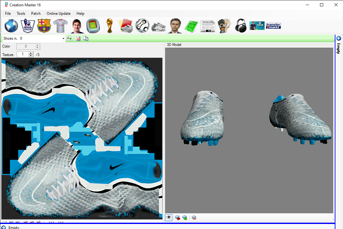The height and width of the screenshot is (229, 343).
Task: Open the Tools menu
Action: (x=21, y=14)
